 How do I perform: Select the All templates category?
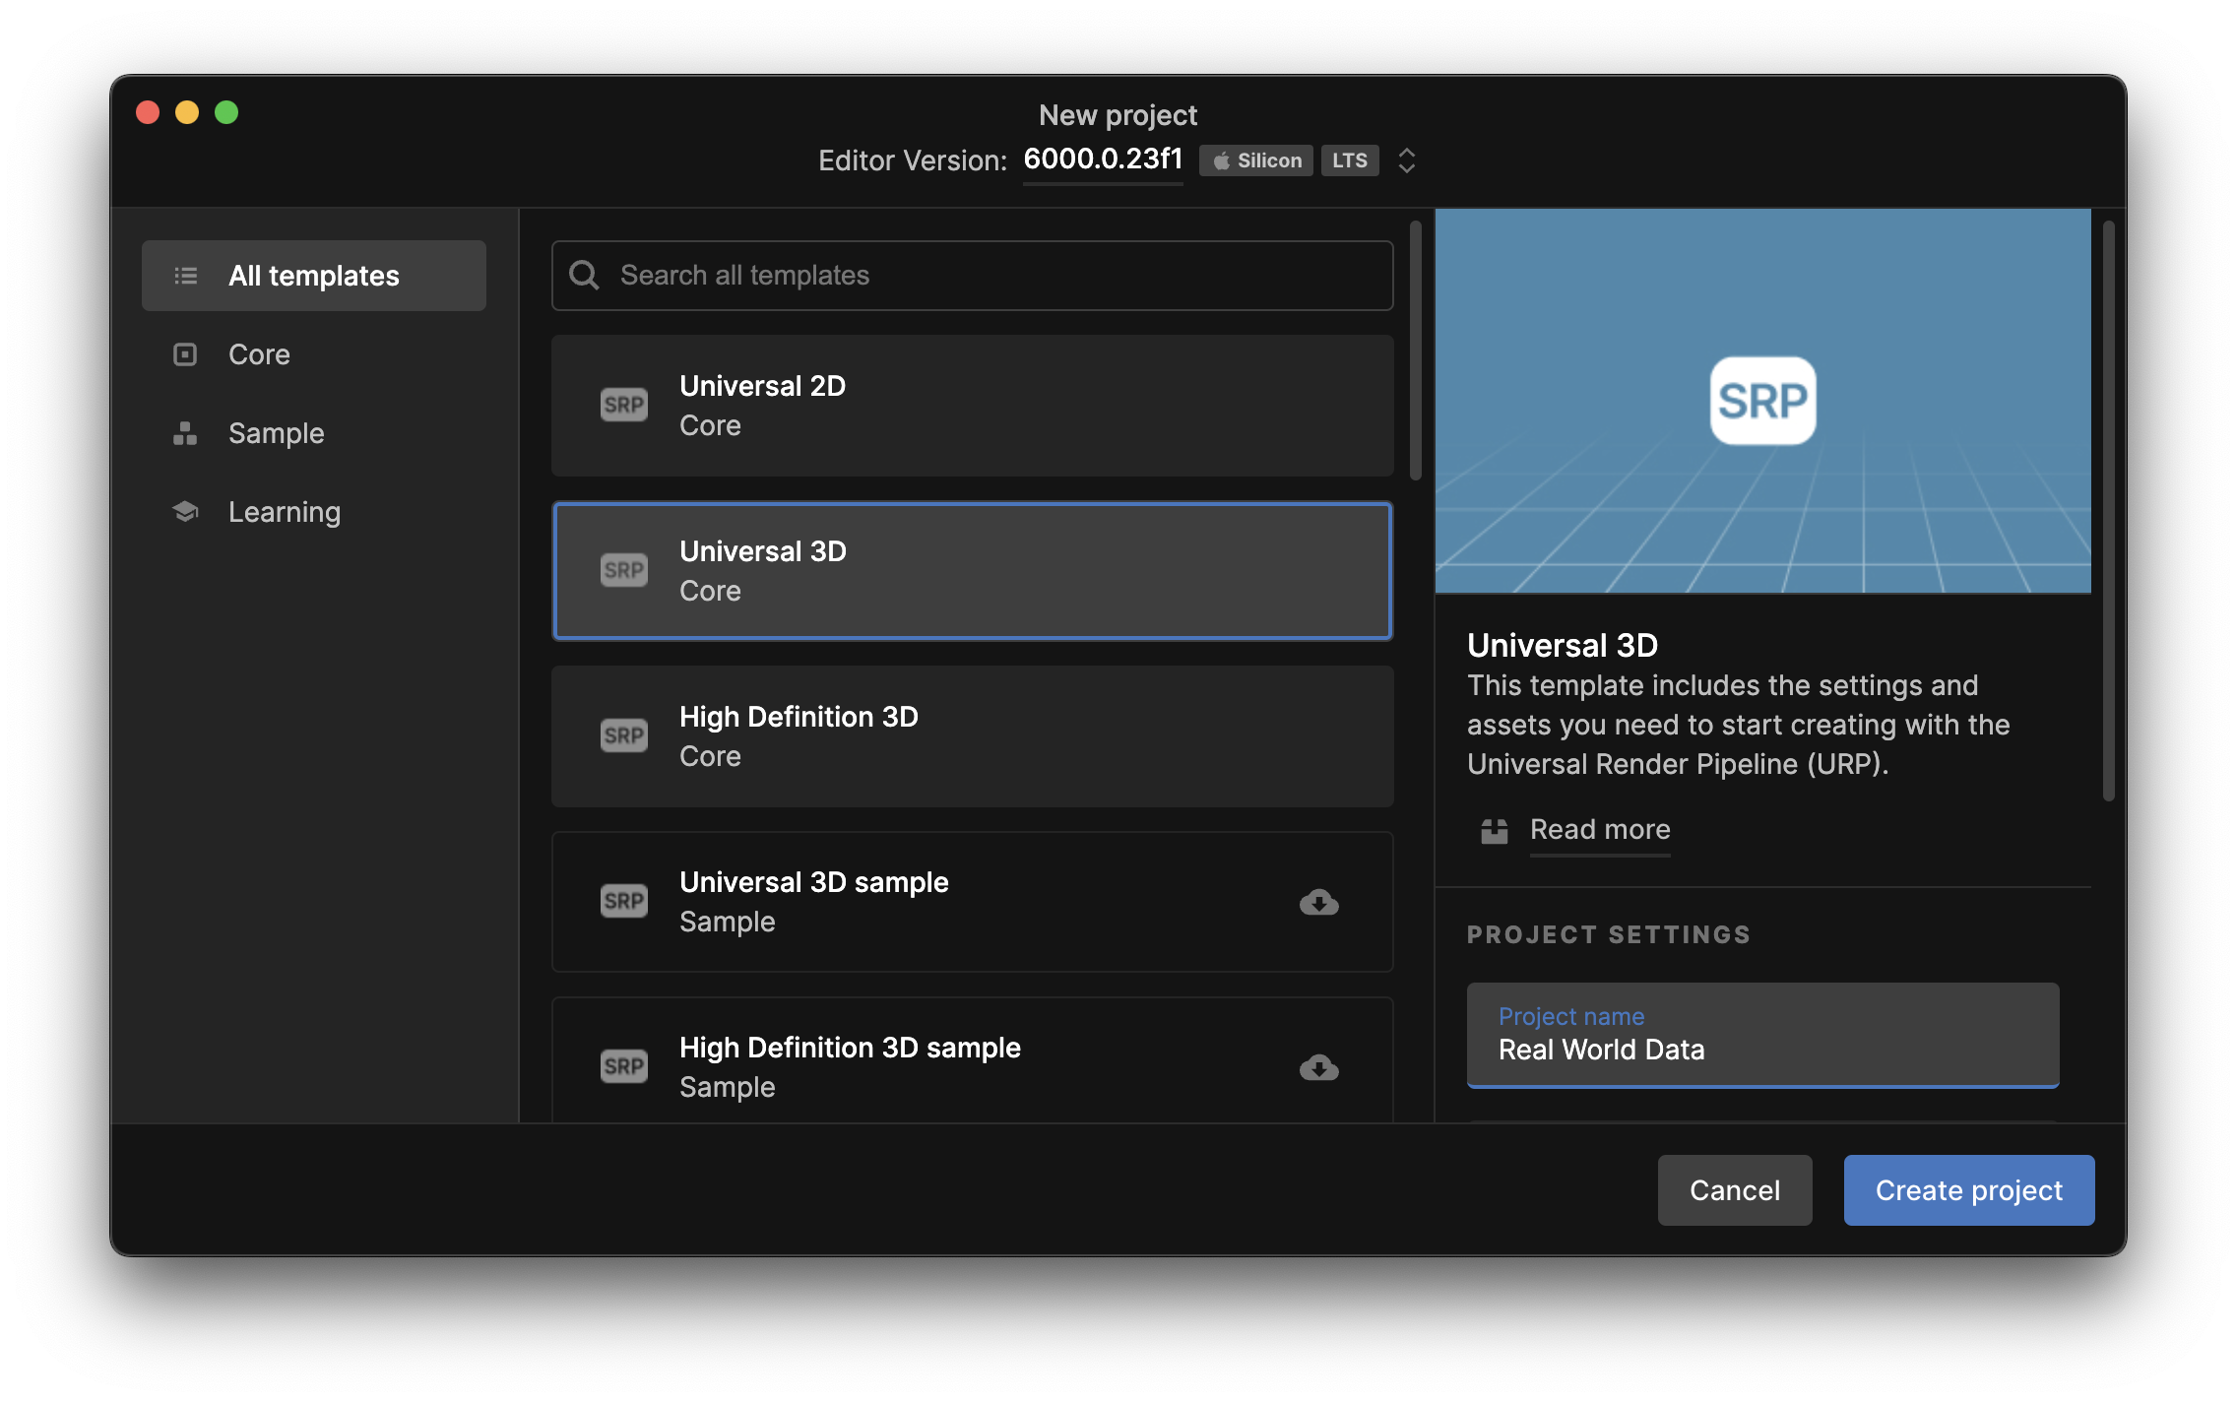point(313,276)
